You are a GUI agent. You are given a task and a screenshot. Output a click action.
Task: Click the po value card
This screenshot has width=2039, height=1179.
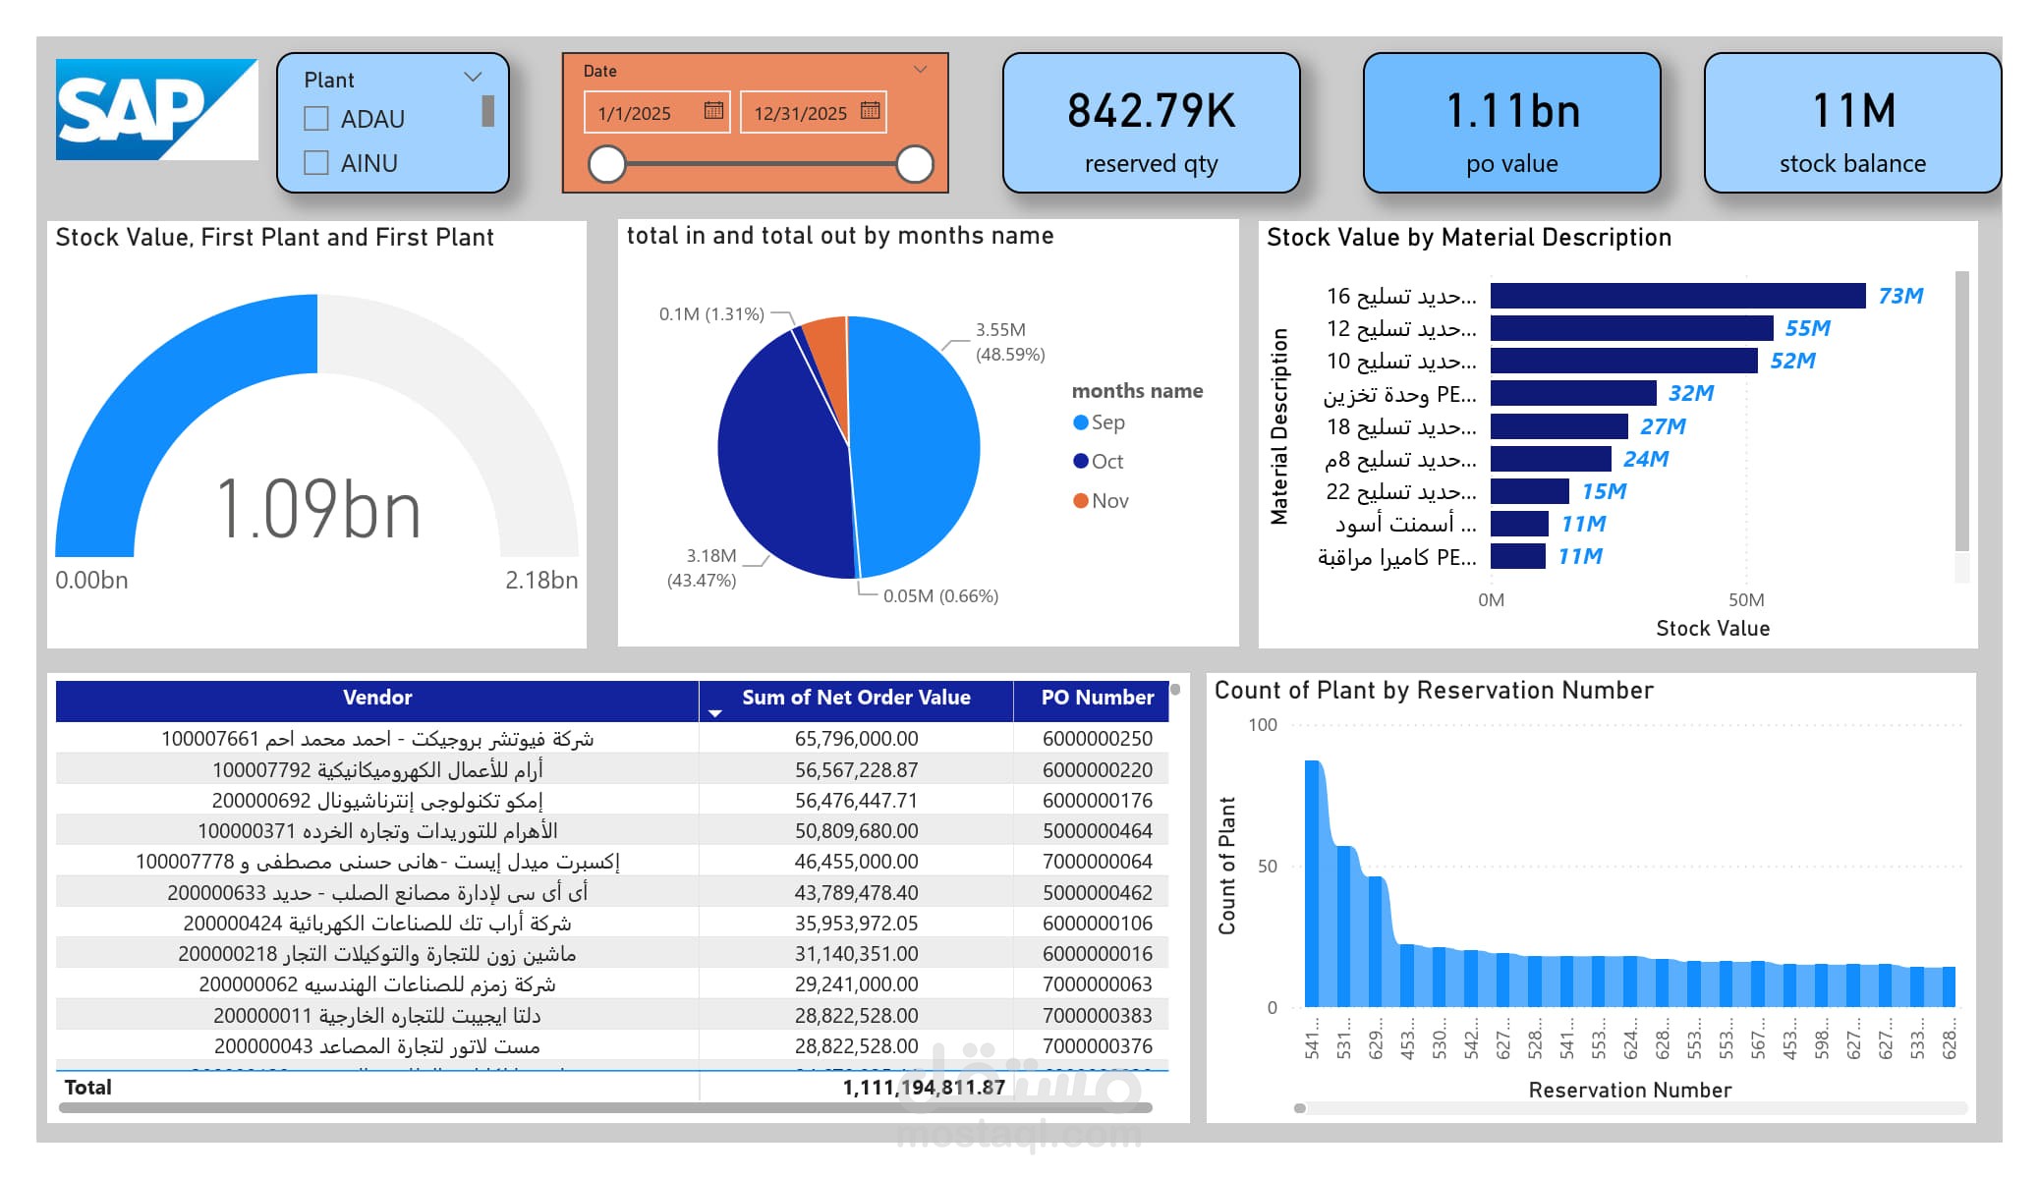click(1511, 124)
